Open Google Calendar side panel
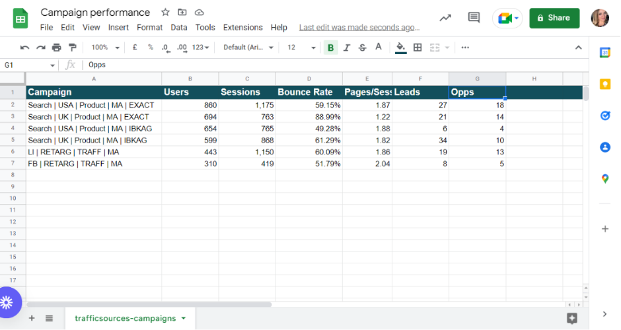Screen dimensions: 621x330 [604, 53]
